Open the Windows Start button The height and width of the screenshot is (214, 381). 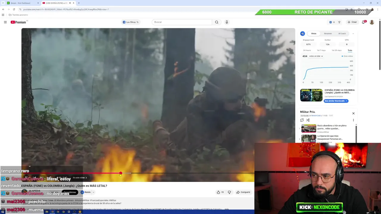pyautogui.click(x=3, y=212)
